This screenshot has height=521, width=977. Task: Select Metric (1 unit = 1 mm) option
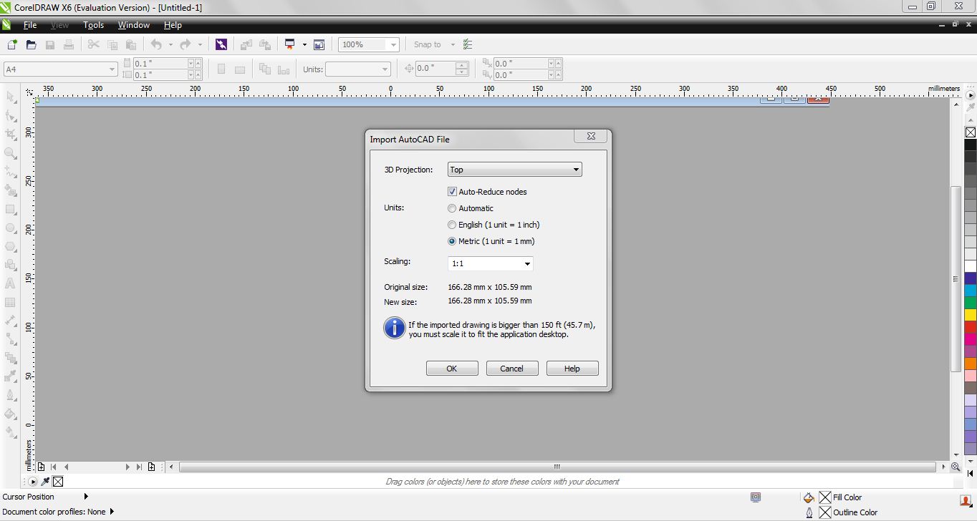click(x=491, y=241)
